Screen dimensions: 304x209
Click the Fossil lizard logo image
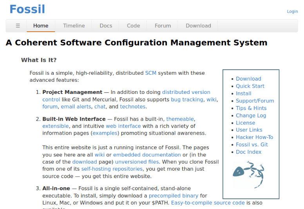coord(248,174)
